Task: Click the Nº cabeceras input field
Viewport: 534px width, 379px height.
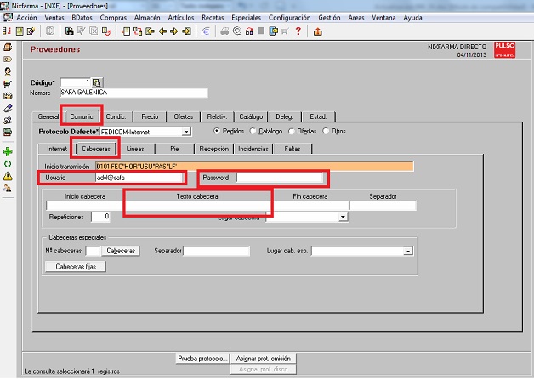Action: coord(94,251)
